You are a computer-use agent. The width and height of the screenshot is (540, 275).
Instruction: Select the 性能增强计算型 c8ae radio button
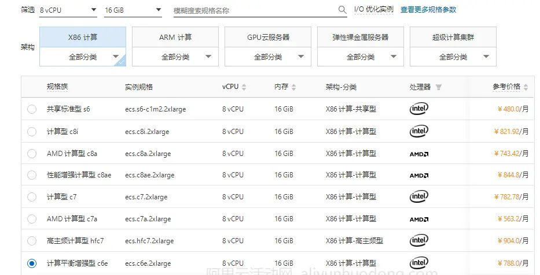click(32, 175)
